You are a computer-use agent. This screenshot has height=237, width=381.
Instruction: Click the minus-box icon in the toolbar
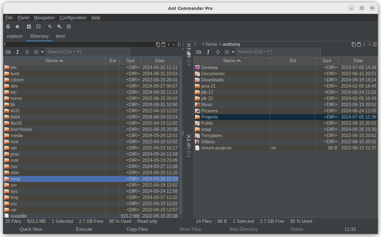click(38, 27)
